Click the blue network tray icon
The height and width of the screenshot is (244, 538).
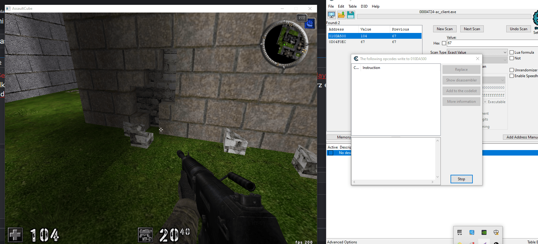pos(472,232)
